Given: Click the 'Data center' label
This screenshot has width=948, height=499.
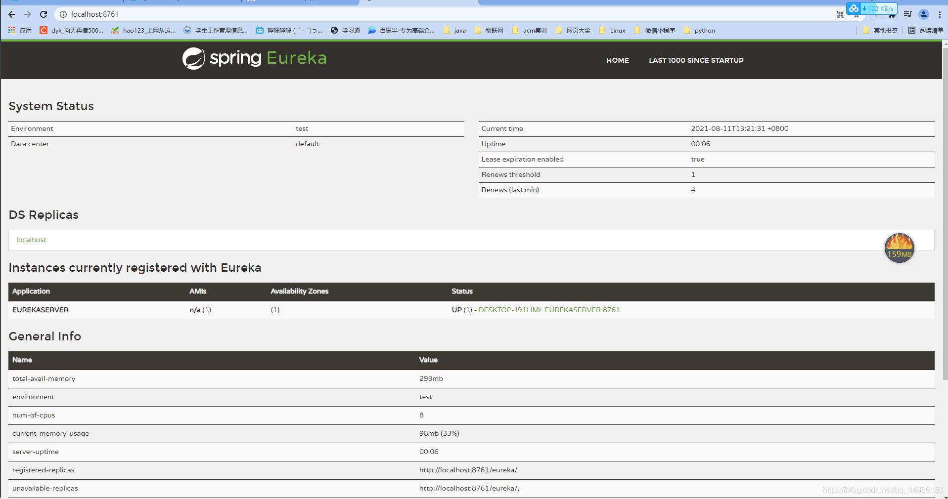Looking at the screenshot, I should (30, 144).
